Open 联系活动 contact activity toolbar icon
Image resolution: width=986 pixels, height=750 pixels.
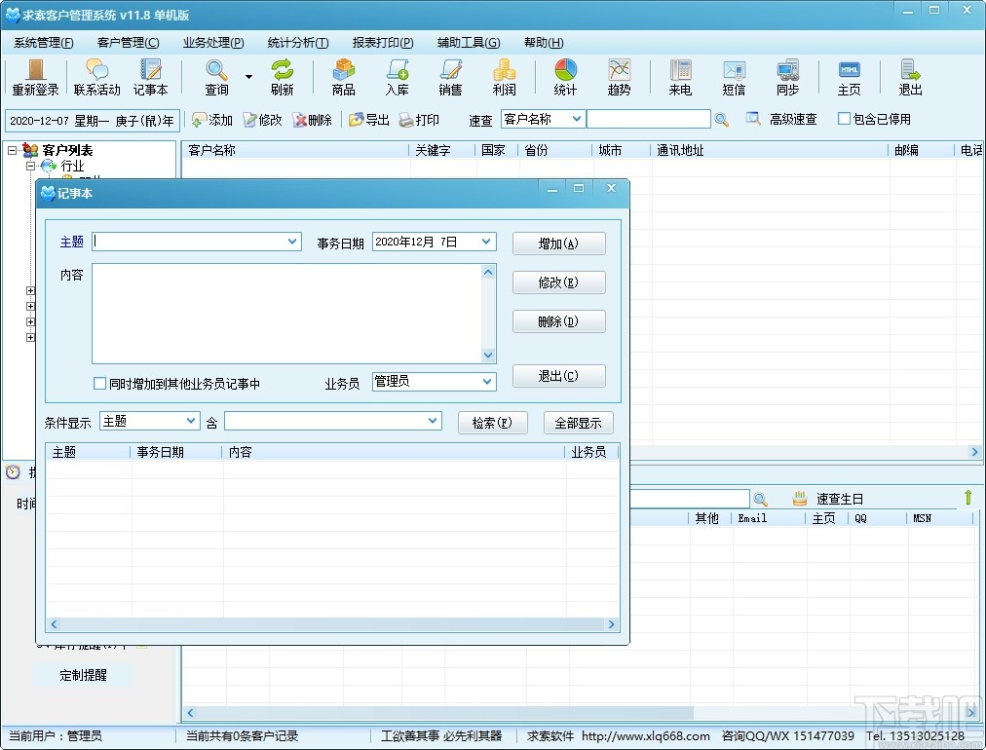click(x=96, y=77)
